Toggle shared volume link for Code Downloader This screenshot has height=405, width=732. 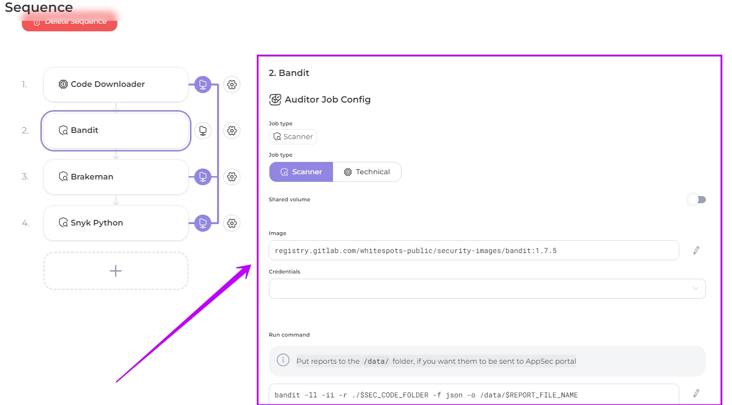click(x=203, y=85)
